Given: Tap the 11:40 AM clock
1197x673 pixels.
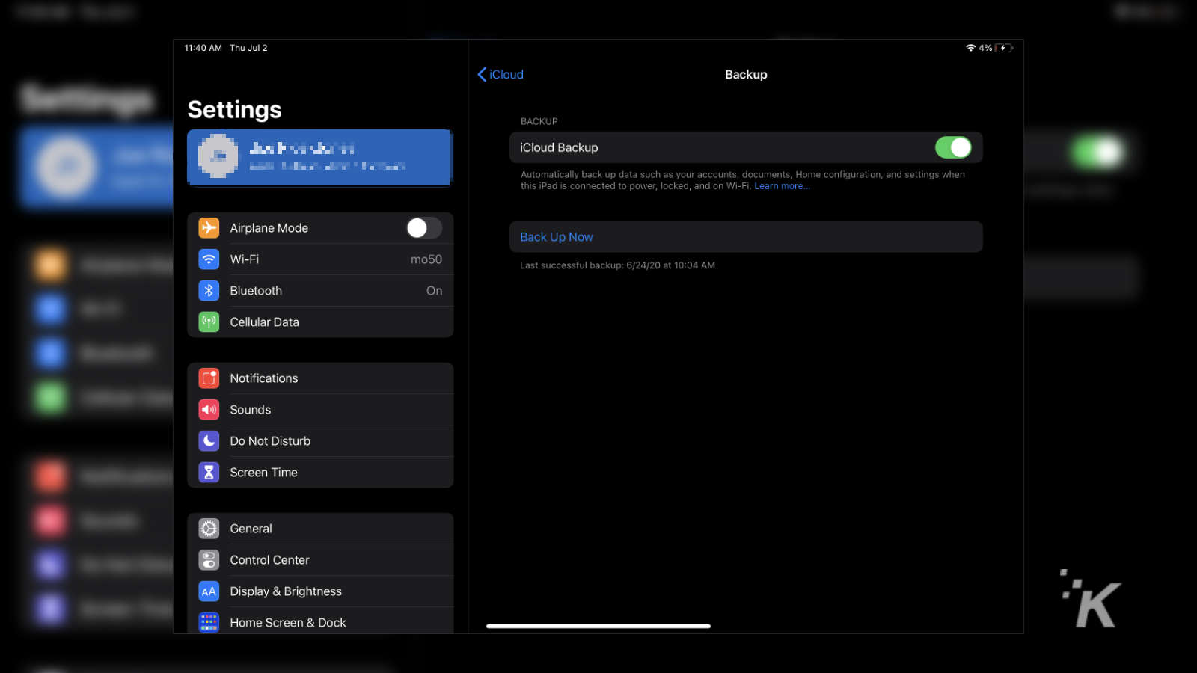Looking at the screenshot, I should pyautogui.click(x=203, y=48).
